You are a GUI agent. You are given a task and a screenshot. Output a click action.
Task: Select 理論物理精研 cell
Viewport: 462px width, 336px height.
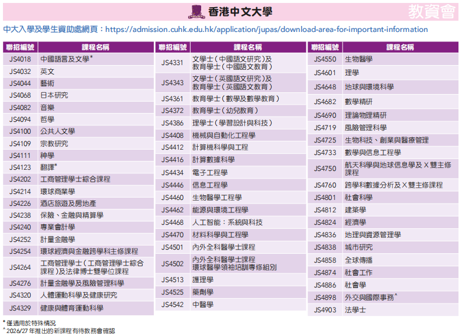coord(400,115)
